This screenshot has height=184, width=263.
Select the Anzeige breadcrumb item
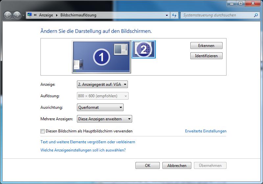(46, 15)
